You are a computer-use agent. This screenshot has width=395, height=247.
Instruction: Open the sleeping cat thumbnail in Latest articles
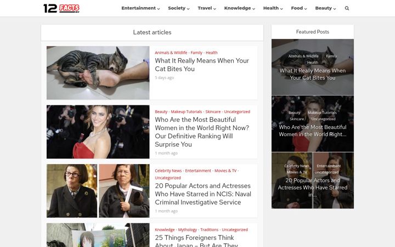pyautogui.click(x=98, y=73)
